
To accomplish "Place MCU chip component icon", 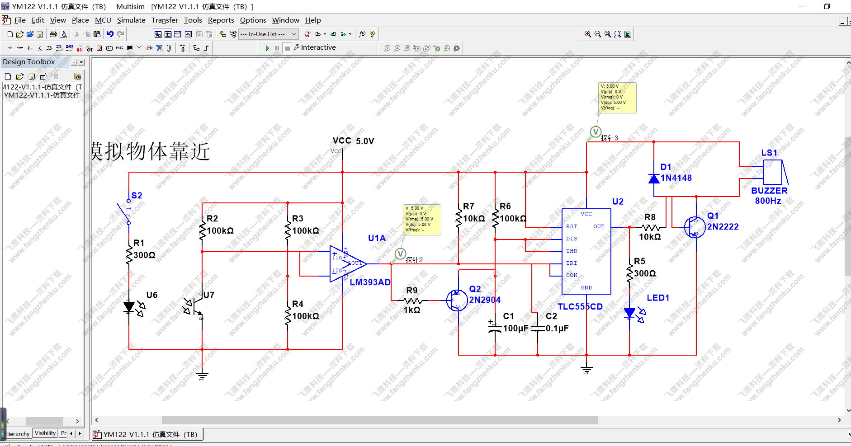I will pos(182,48).
